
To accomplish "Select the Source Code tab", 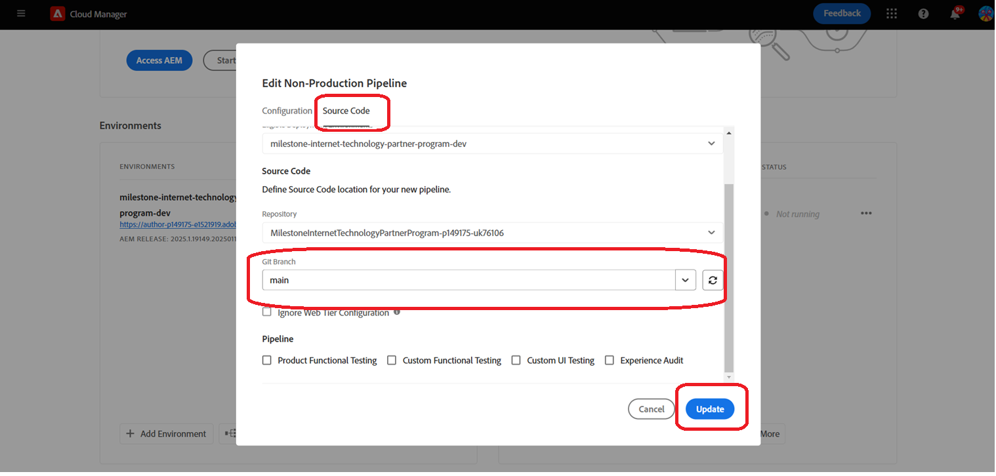I will click(x=346, y=111).
